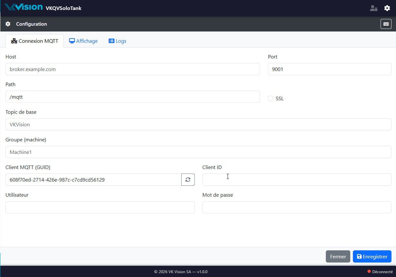Click the Fermer button
This screenshot has width=396, height=277.
[338, 256]
